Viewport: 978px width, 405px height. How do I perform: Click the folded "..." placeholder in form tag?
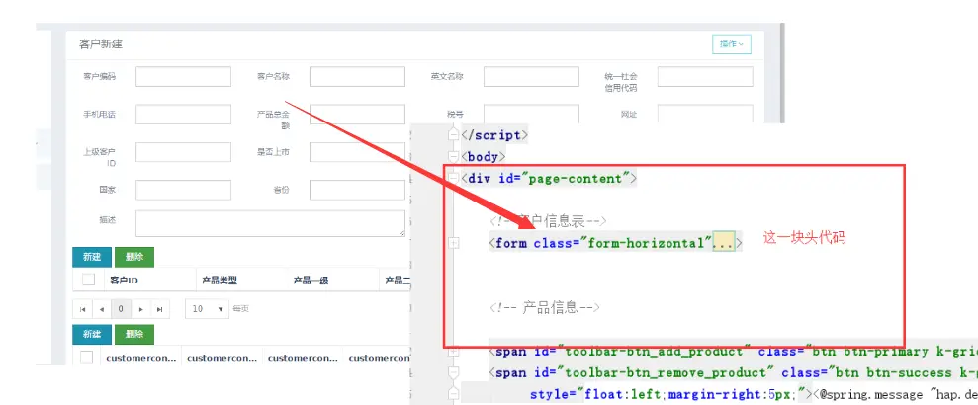pyautogui.click(x=726, y=244)
